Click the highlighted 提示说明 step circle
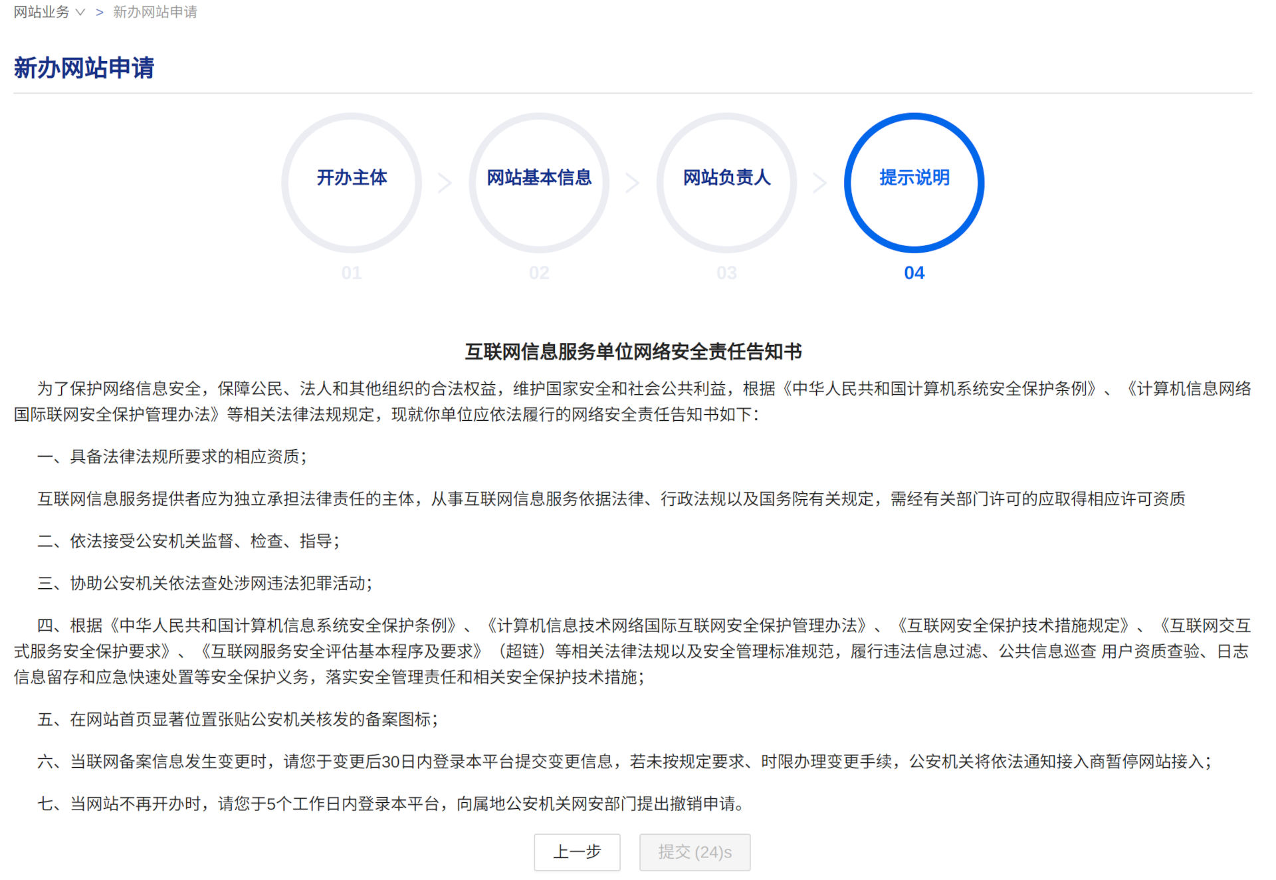The image size is (1276, 880). pos(914,181)
